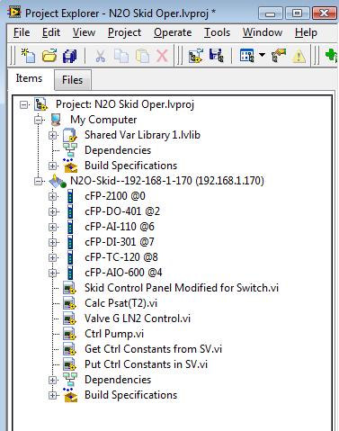Expand the cFP-AI-110 @6 module
The height and width of the screenshot is (431, 339).
(x=52, y=227)
